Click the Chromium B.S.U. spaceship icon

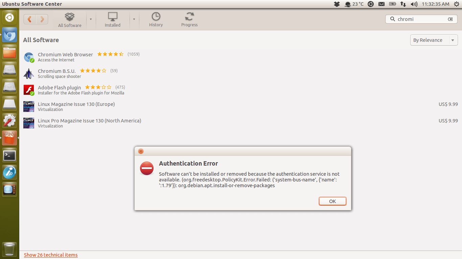coord(29,74)
